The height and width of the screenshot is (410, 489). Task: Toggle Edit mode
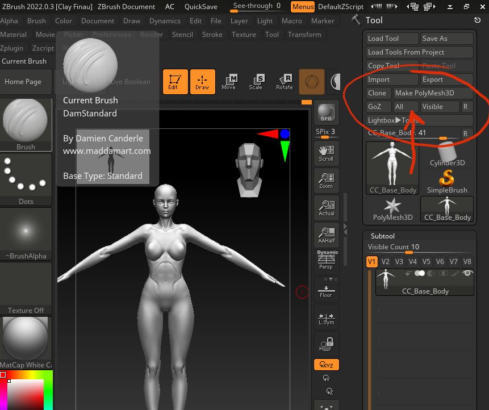(x=175, y=82)
